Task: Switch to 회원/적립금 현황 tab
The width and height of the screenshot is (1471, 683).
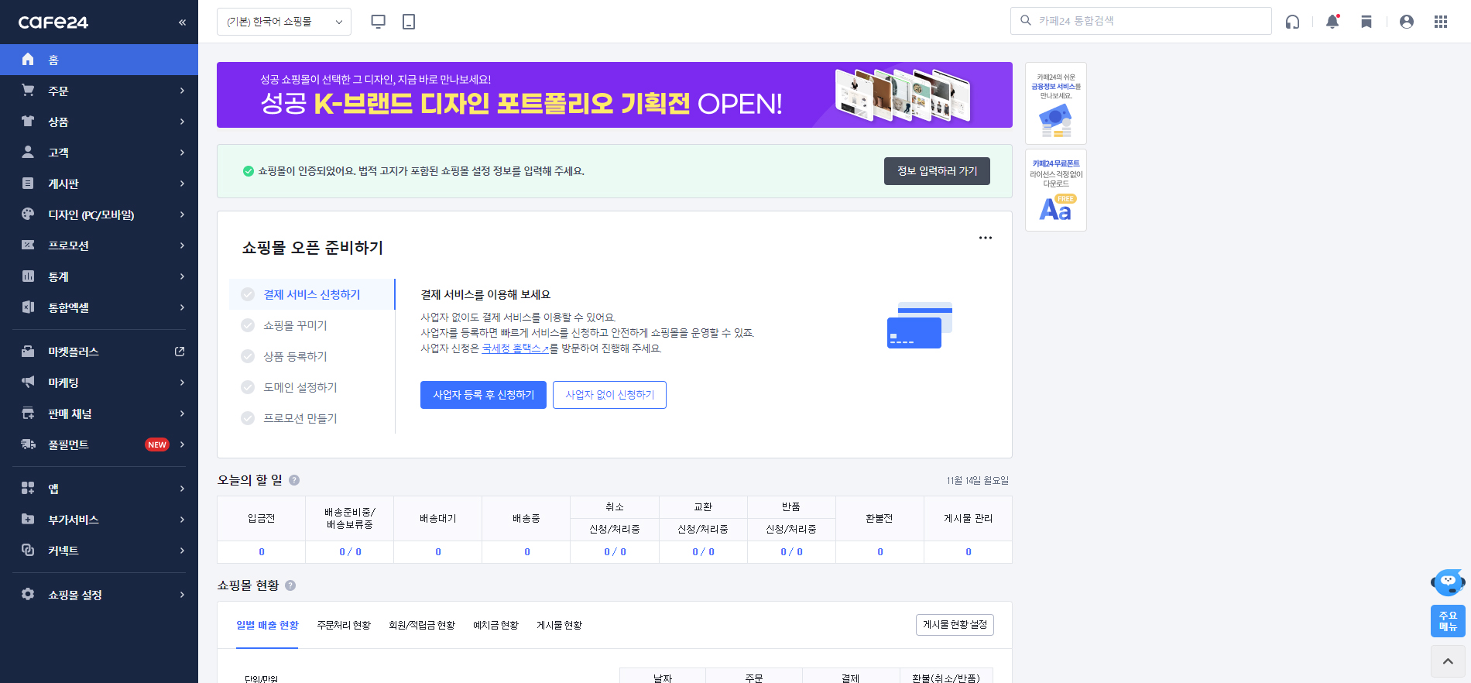Action: [422, 625]
